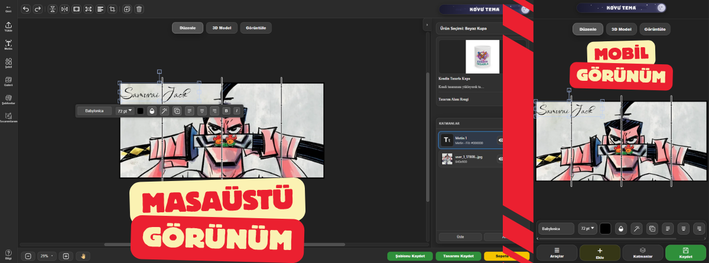This screenshot has height=263, width=709.
Task: Open the Şekil shapes tool in the sidebar
Action: point(8,63)
